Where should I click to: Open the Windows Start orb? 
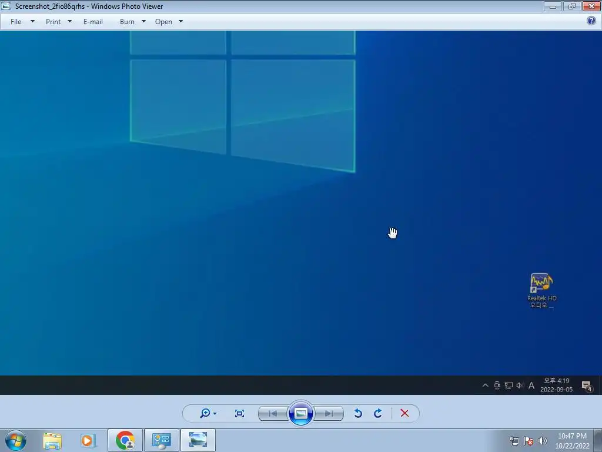16,440
